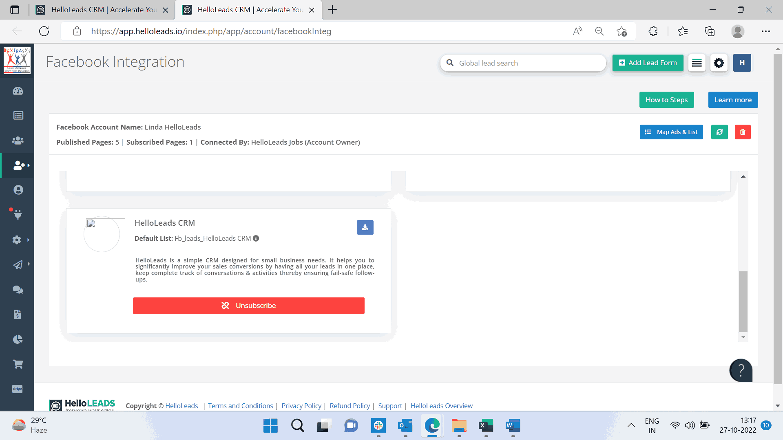Viewport: 783px width, 440px height.
Task: Expand the add-lead sidebar submenu arrow
Action: click(x=29, y=165)
